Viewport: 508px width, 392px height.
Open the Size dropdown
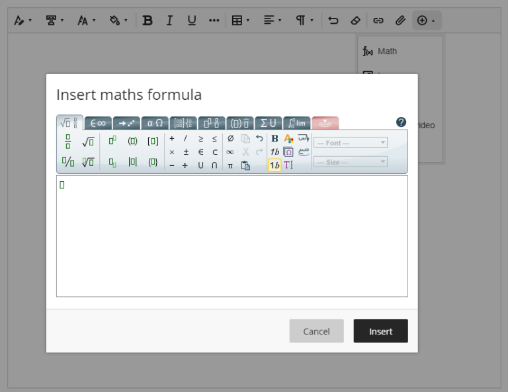point(350,162)
